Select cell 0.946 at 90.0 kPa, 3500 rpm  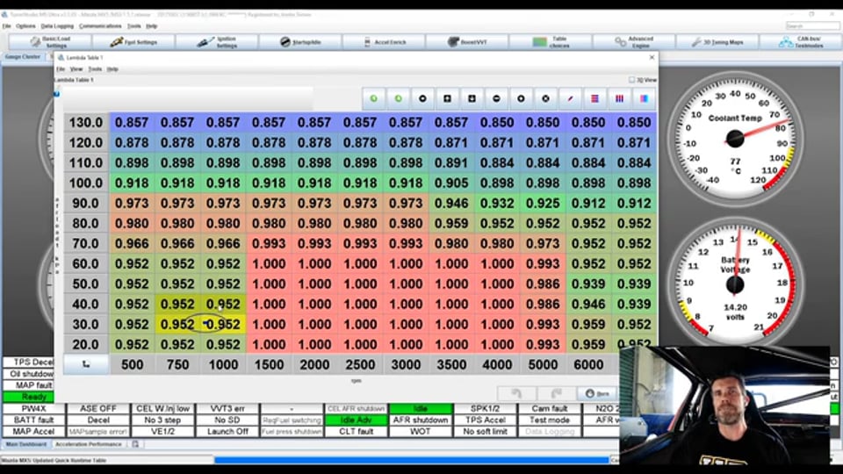pos(451,203)
